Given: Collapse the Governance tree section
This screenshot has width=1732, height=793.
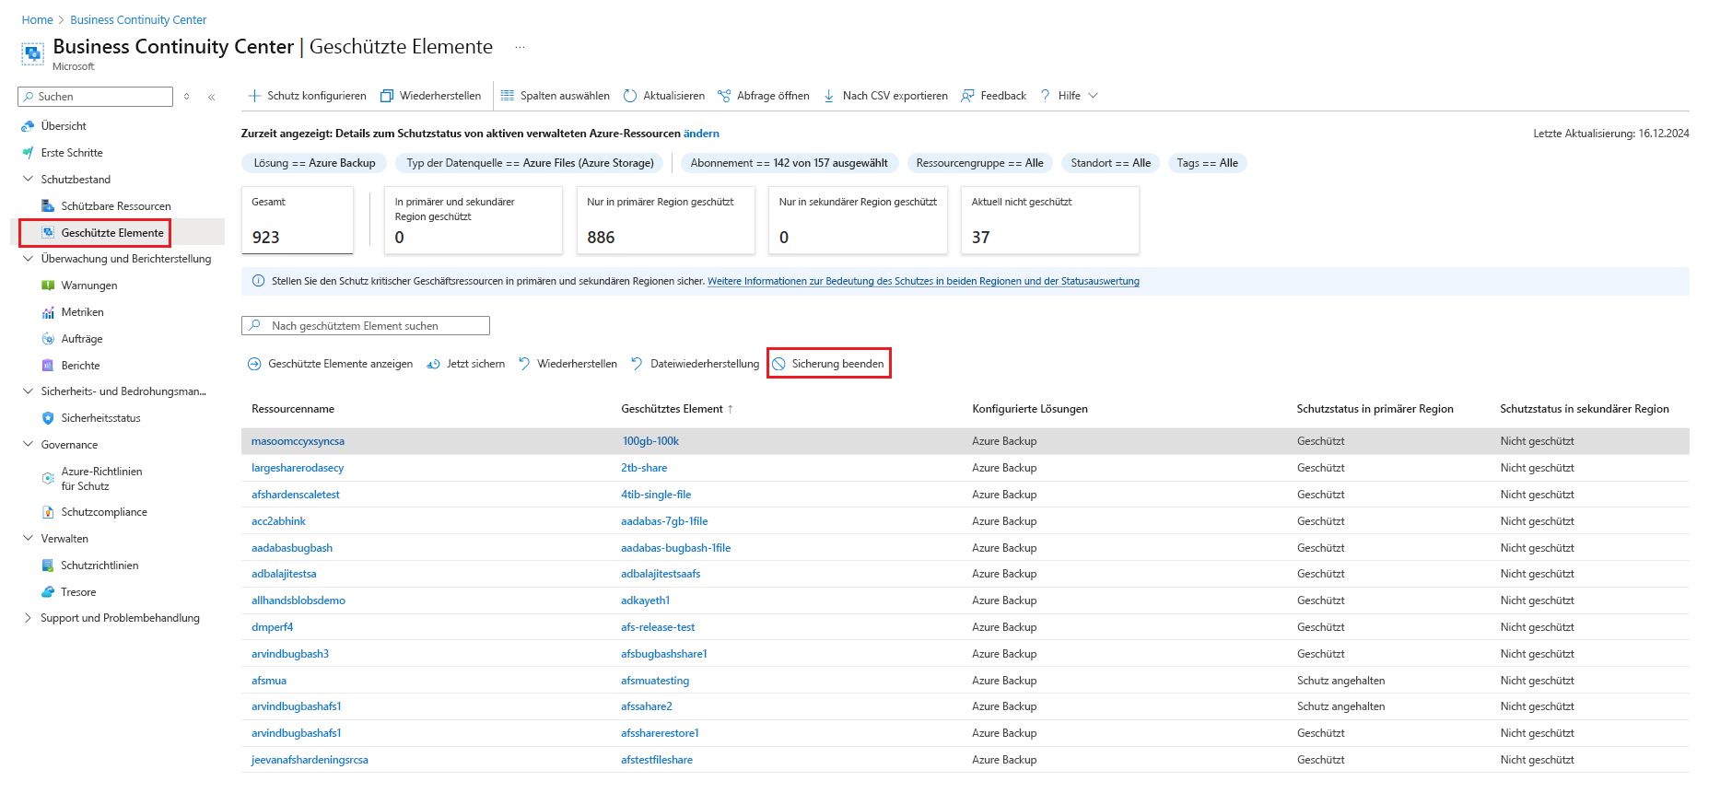Looking at the screenshot, I should coord(28,445).
